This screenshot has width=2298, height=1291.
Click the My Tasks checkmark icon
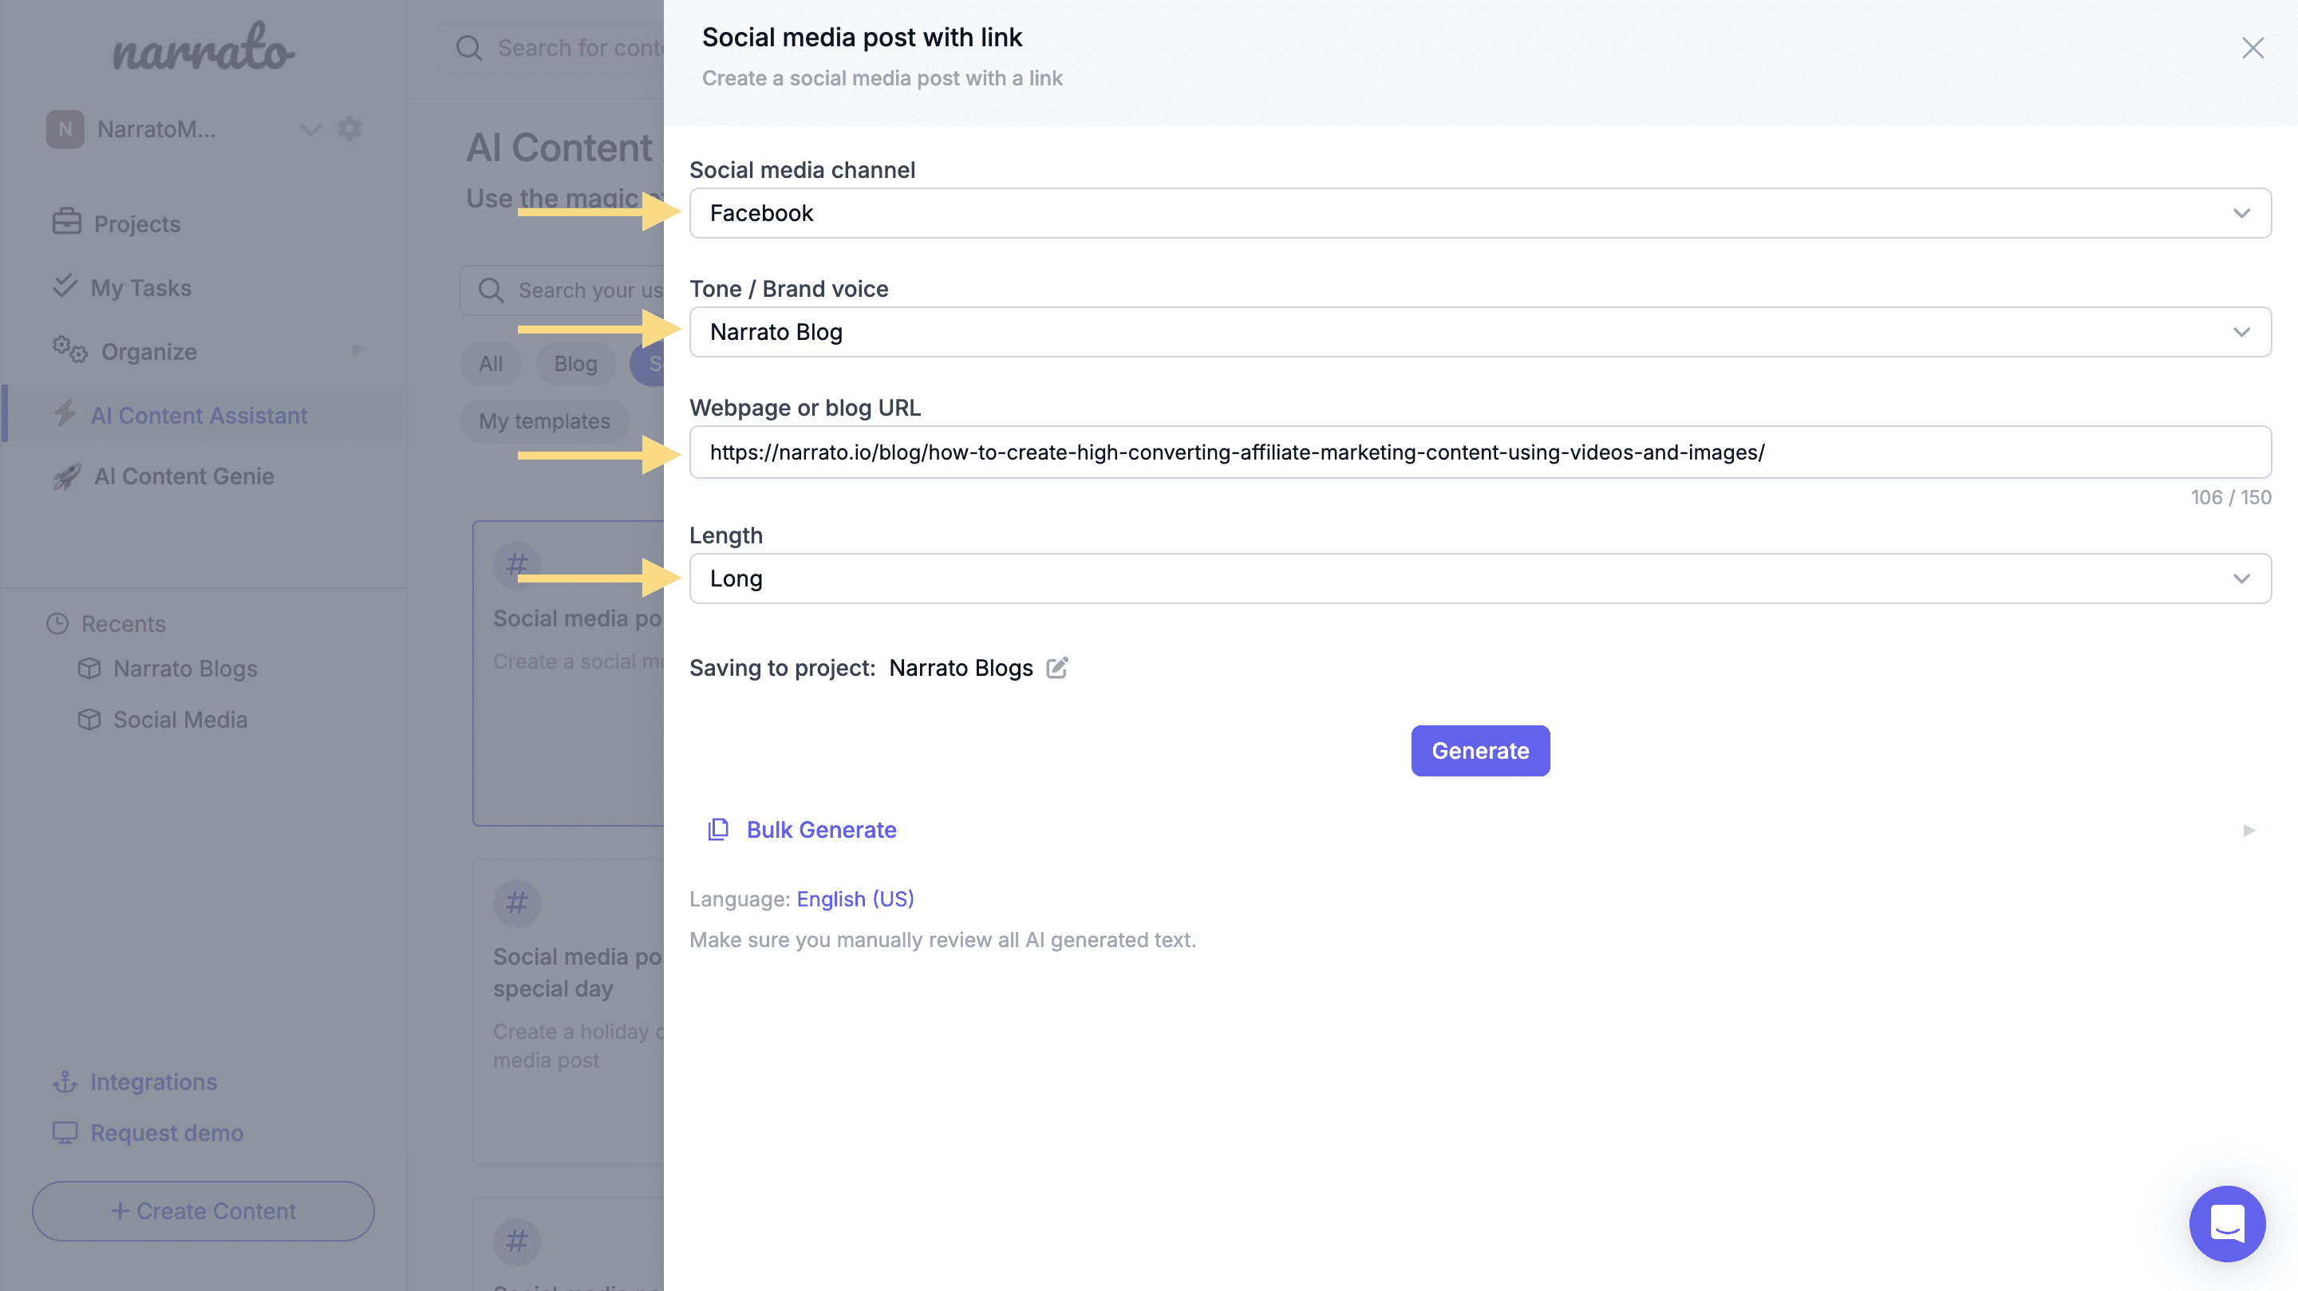(x=65, y=286)
